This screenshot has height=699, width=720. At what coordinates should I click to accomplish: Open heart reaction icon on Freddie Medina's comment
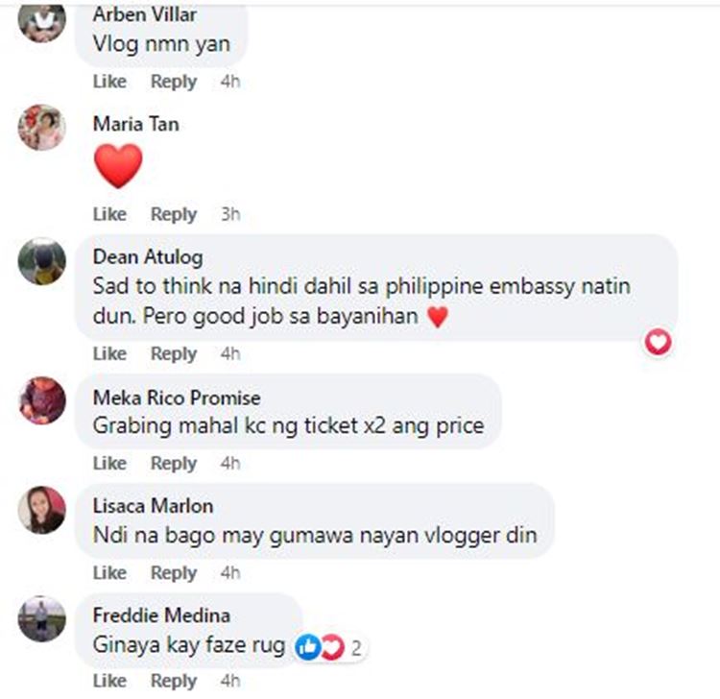coord(332,647)
